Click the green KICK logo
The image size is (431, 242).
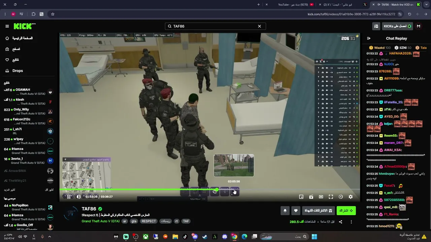click(25, 26)
